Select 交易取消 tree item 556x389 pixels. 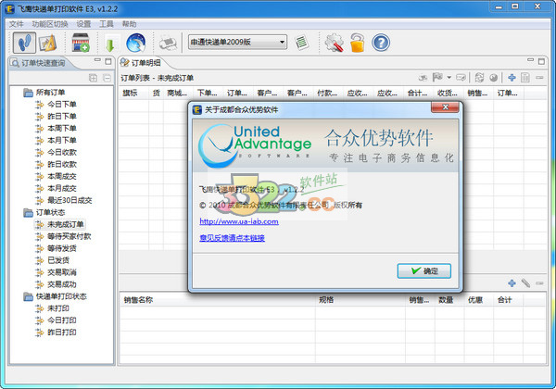[56, 272]
